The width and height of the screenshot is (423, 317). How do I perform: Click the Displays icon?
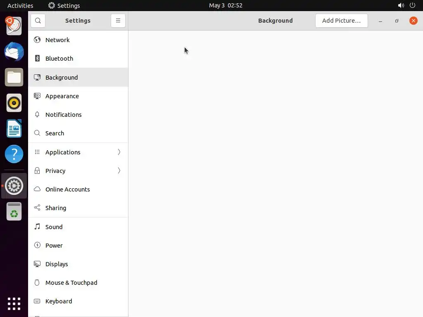[x=37, y=264]
